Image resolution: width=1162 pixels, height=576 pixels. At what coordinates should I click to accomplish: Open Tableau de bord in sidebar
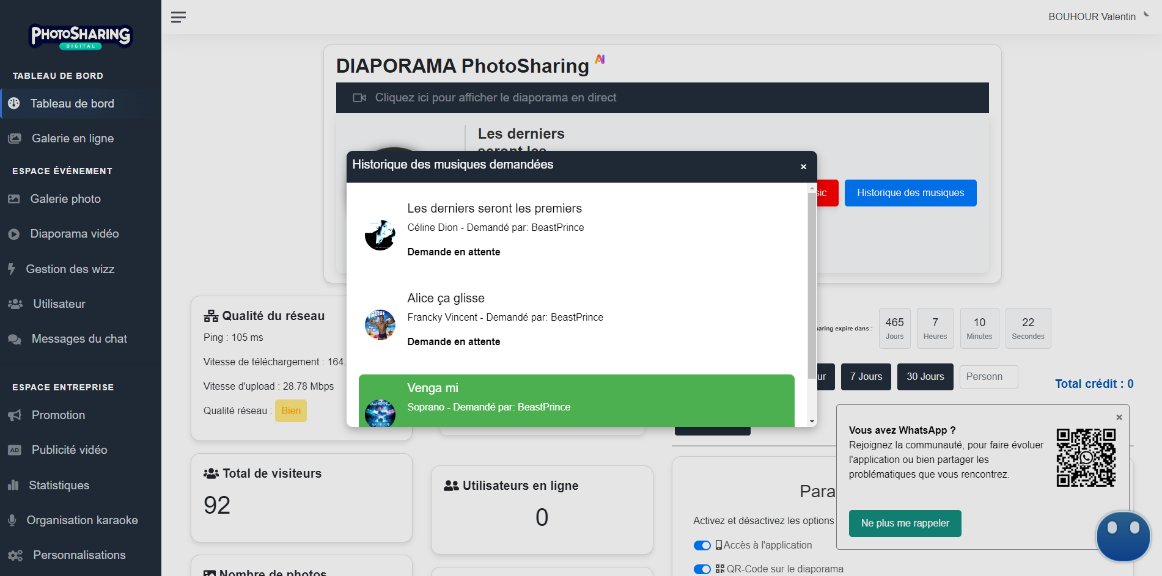(x=81, y=103)
